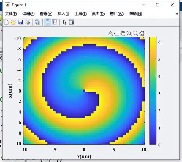Print the figure using the printer icon
The image size is (182, 162).
(28, 22)
